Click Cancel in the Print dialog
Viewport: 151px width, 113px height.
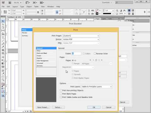click(x=109, y=107)
